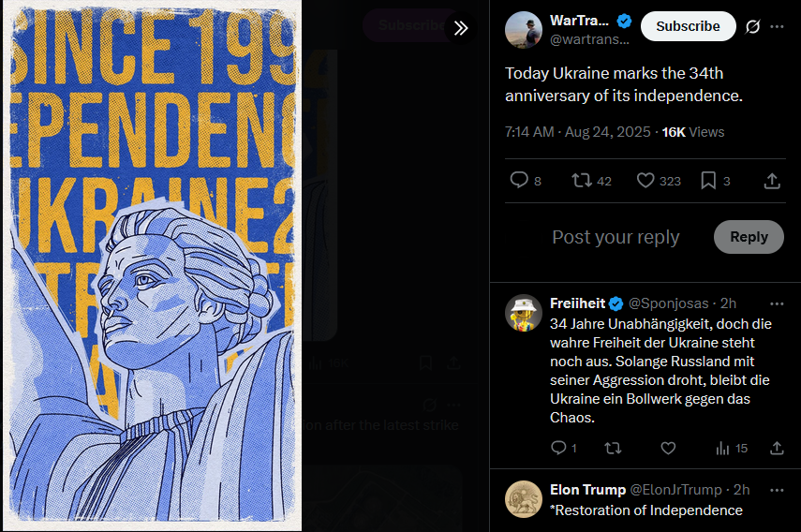Viewport: 801px width, 532px height.
Task: Open more options on Freiheit's reply
Action: click(777, 303)
